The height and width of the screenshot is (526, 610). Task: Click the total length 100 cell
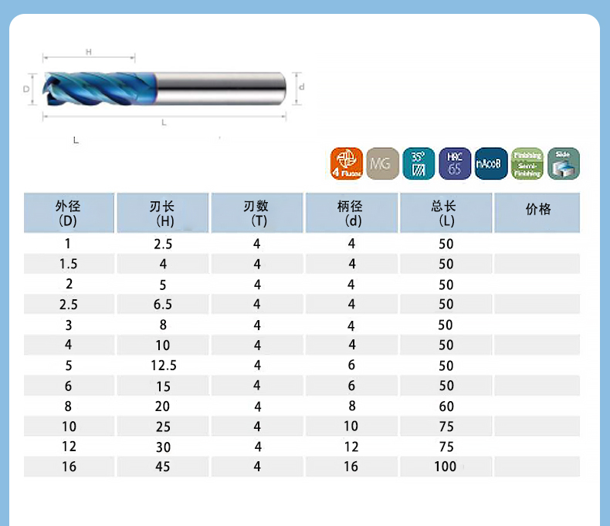point(446,467)
